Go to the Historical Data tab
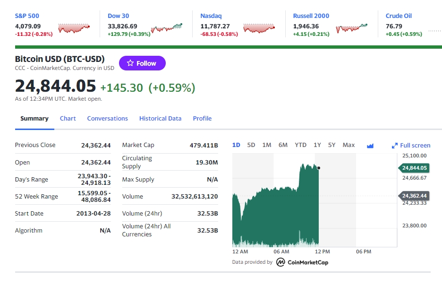Screen dimensions: 442x286 [161, 119]
